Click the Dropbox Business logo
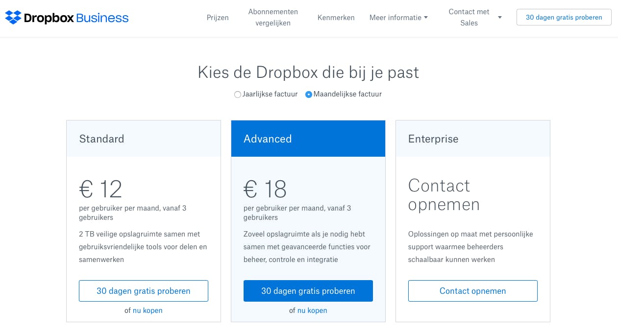 tap(67, 18)
